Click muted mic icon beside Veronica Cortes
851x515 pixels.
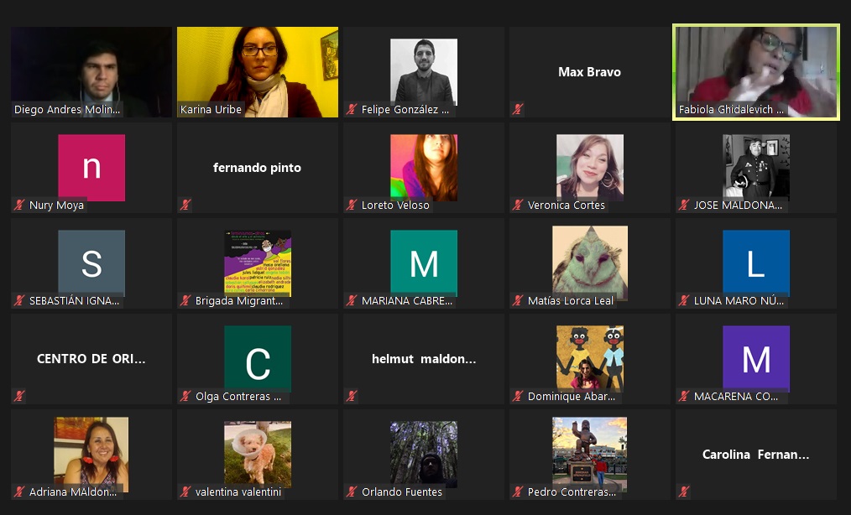pyautogui.click(x=518, y=205)
